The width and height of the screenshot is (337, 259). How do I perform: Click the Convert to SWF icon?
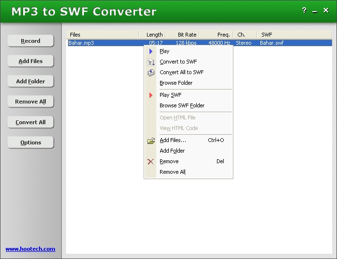[x=151, y=62]
